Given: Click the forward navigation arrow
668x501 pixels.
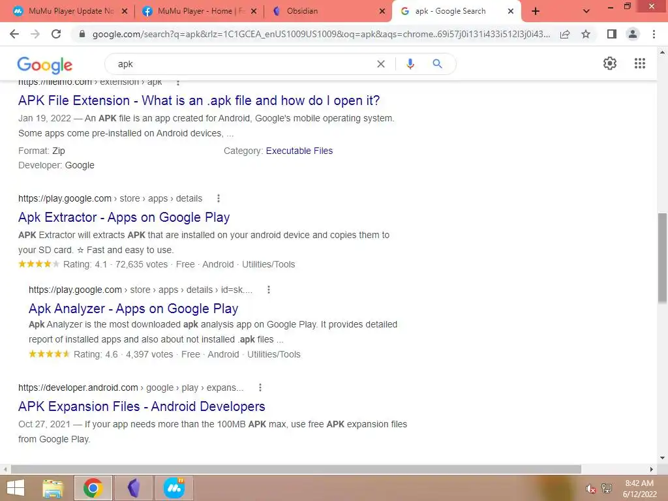Looking at the screenshot, I should tap(35, 34).
